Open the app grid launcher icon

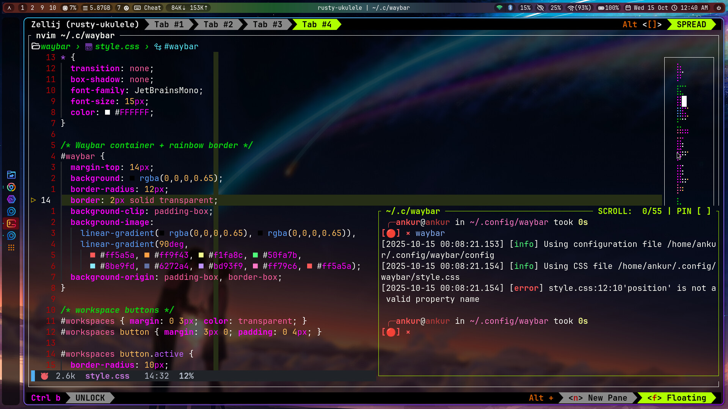click(11, 248)
